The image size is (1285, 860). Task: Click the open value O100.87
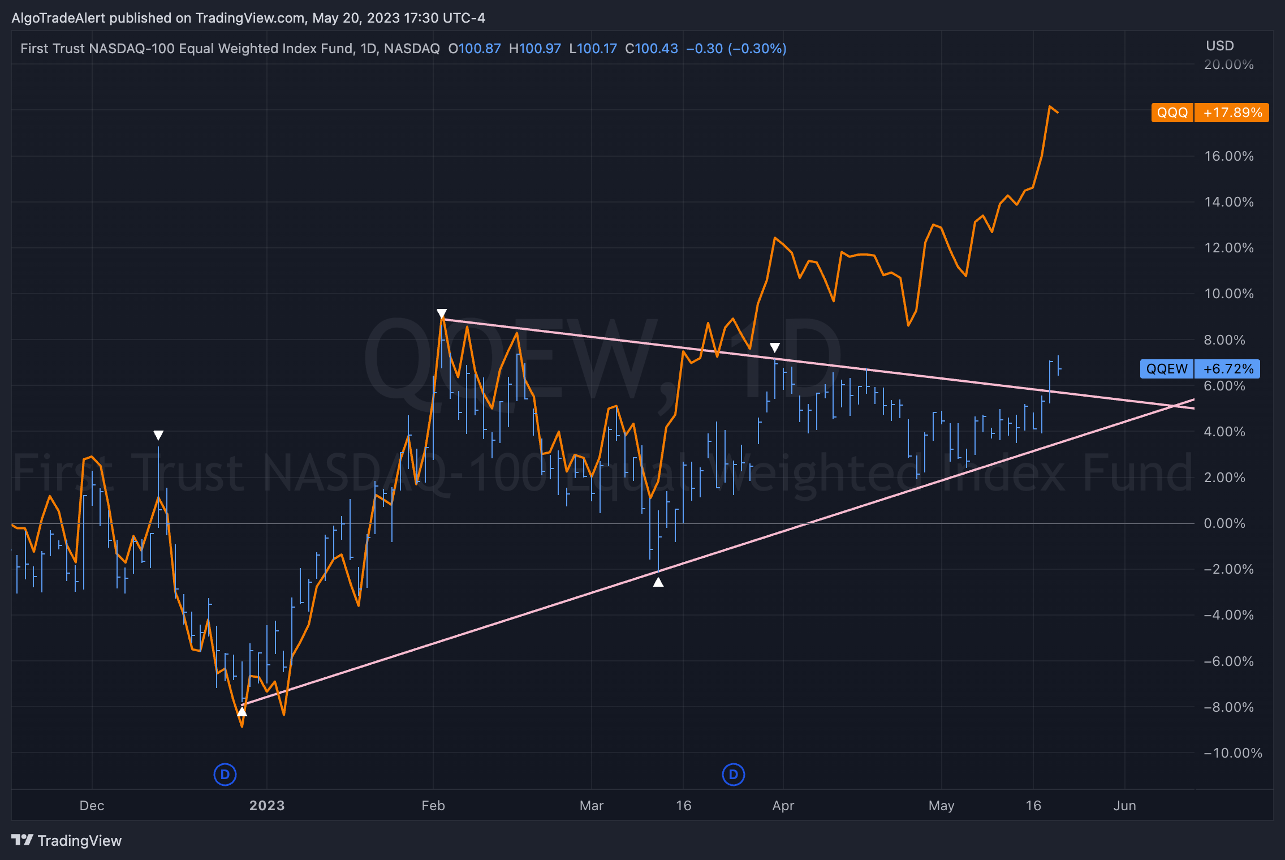[x=475, y=49]
